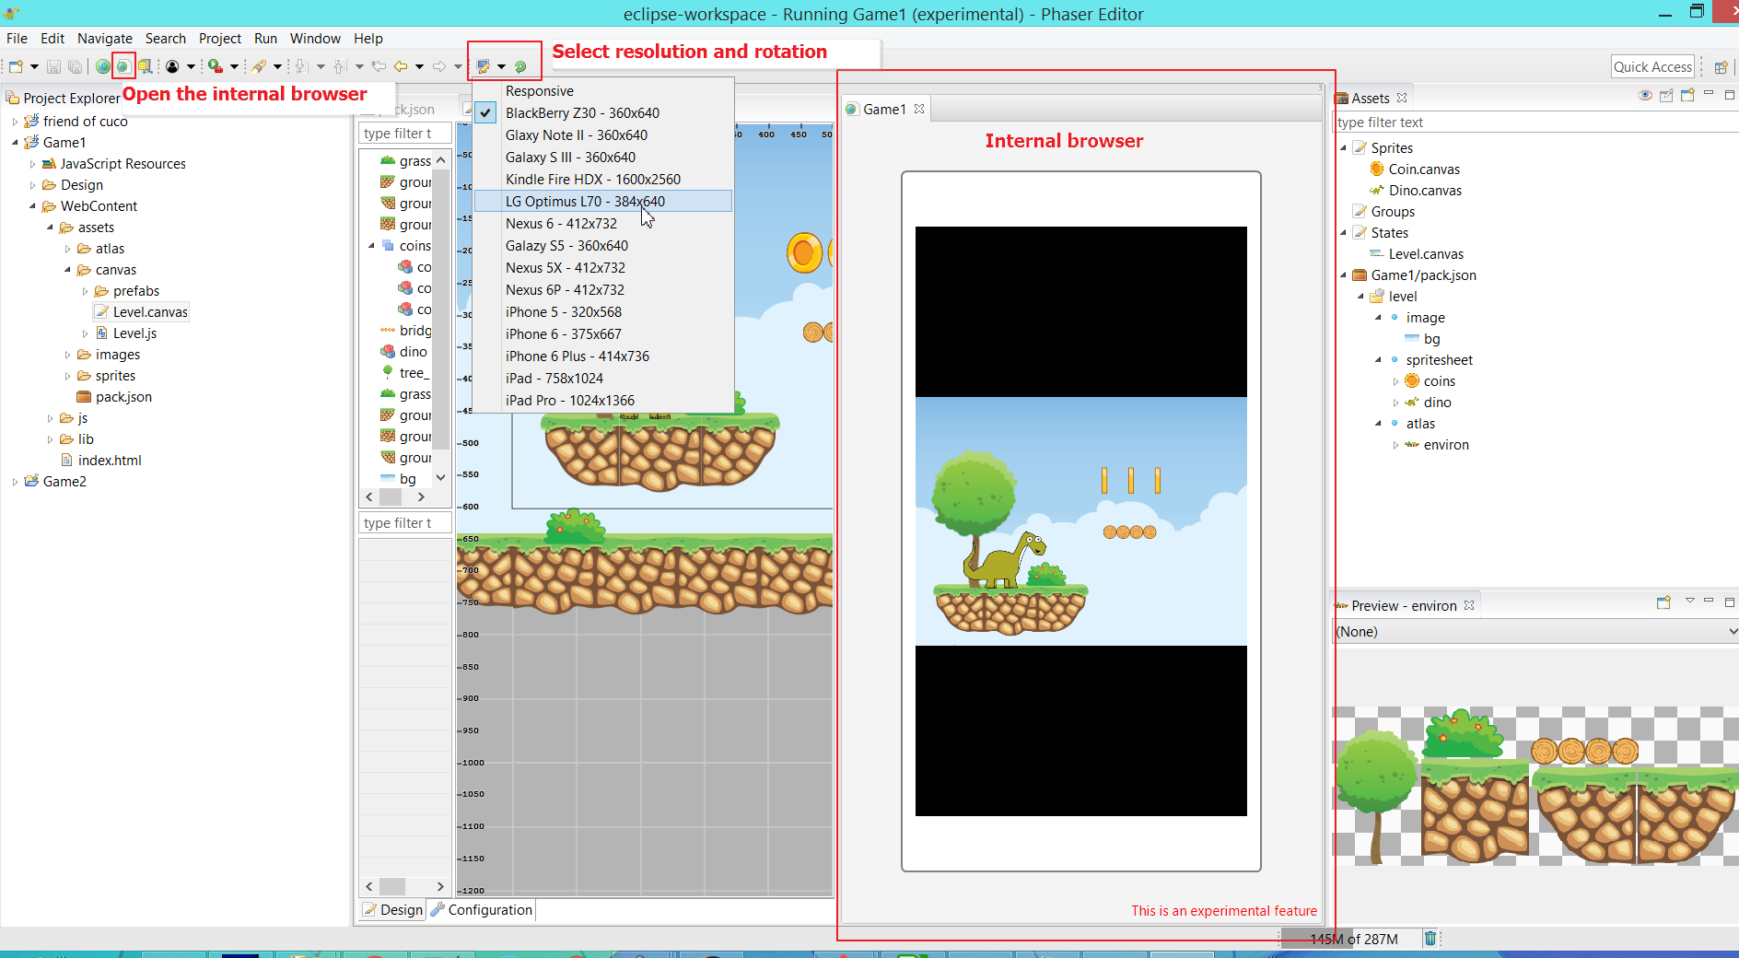The height and width of the screenshot is (958, 1739).
Task: Click the edit-pencil icon in Assets panel header
Action: click(1666, 96)
